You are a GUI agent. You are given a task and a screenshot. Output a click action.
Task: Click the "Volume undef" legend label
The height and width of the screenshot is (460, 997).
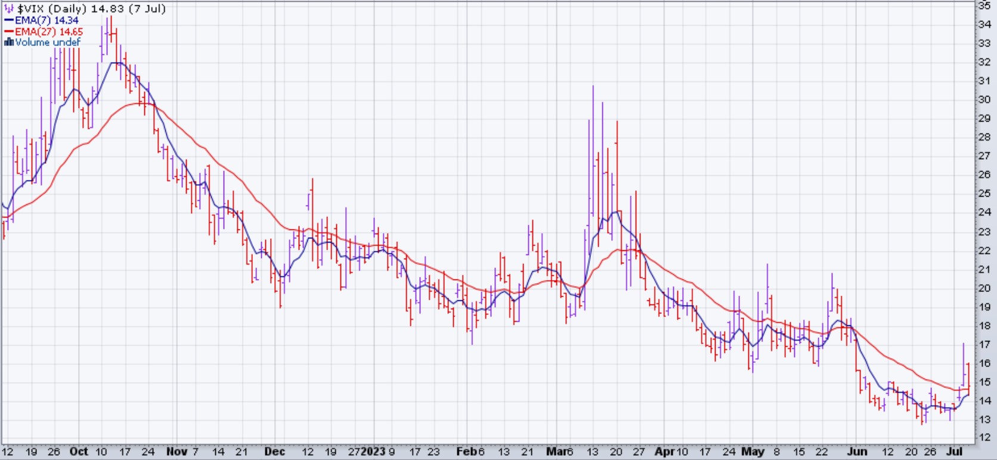[x=48, y=42]
